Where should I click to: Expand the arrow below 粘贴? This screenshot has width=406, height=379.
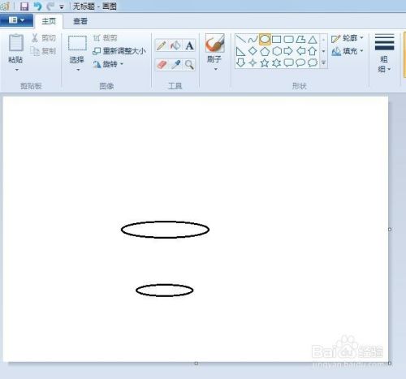(x=16, y=70)
